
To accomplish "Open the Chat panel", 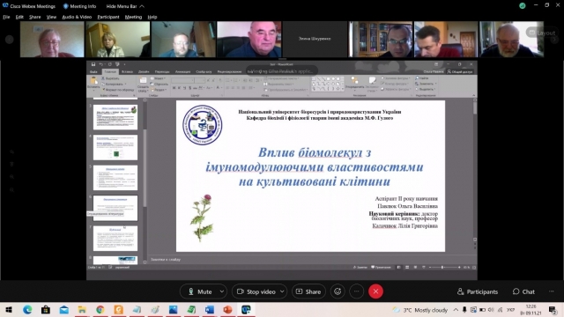I will pyautogui.click(x=523, y=291).
